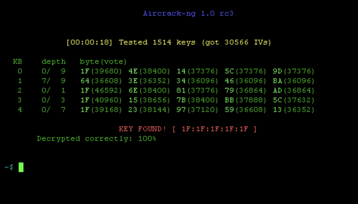This screenshot has width=358, height=204.
Task: Click the elapsed time [00:00:18]
Action: tap(89, 42)
